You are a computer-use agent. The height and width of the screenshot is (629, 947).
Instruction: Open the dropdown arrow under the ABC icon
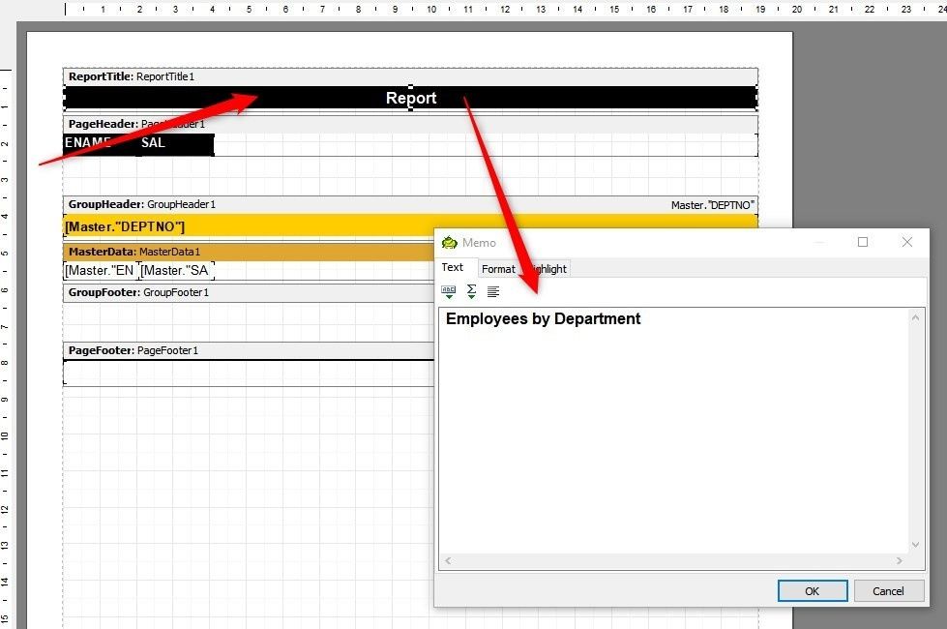[x=449, y=296]
